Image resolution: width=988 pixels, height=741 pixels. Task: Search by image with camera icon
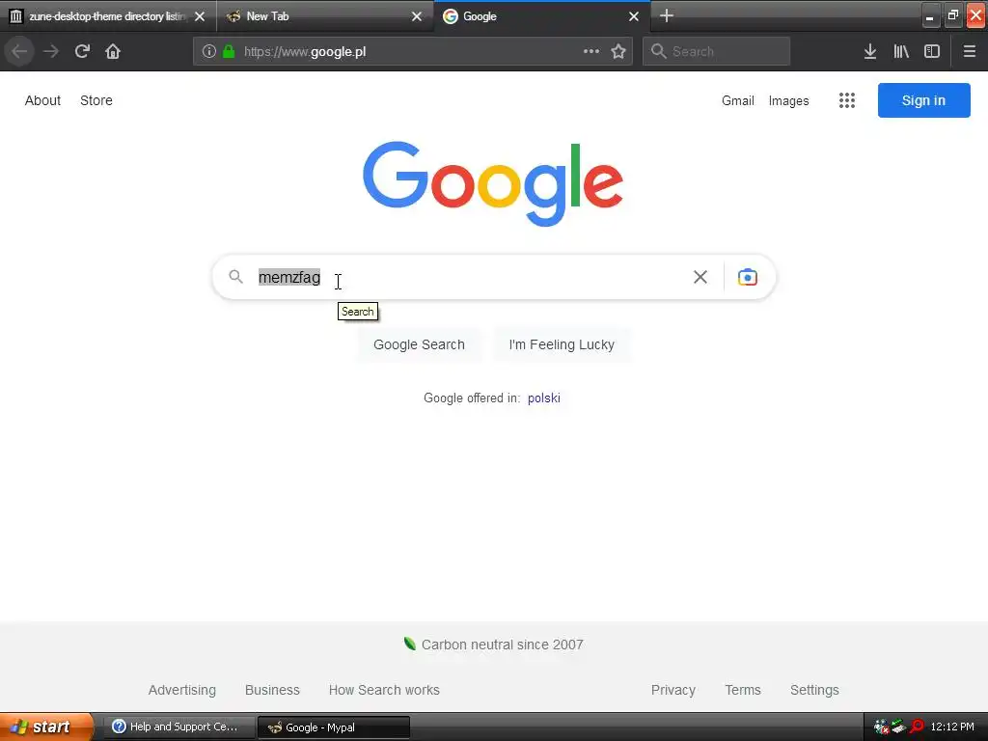(748, 277)
